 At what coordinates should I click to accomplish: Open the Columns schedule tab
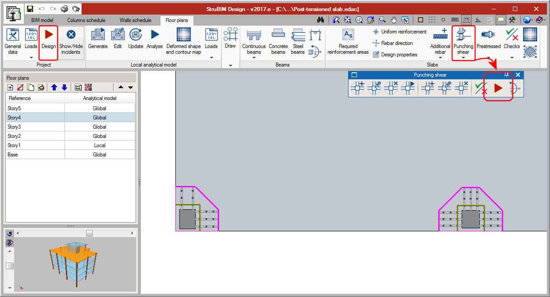coord(86,20)
